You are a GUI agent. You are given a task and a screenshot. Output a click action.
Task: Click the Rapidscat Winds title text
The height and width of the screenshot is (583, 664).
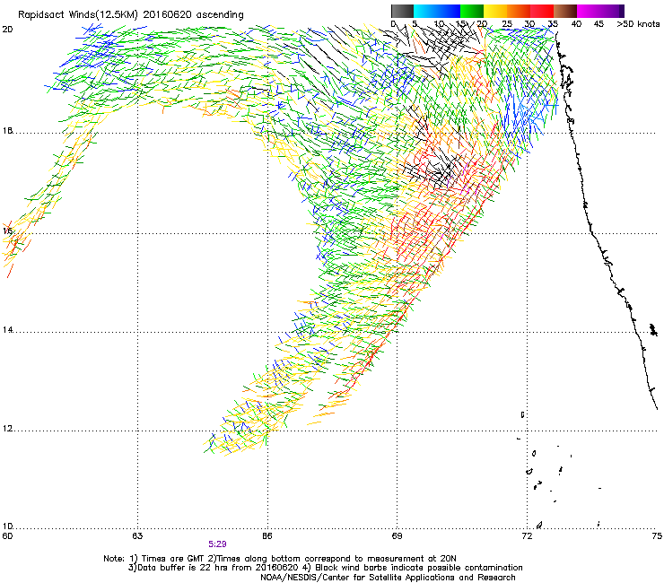click(130, 14)
